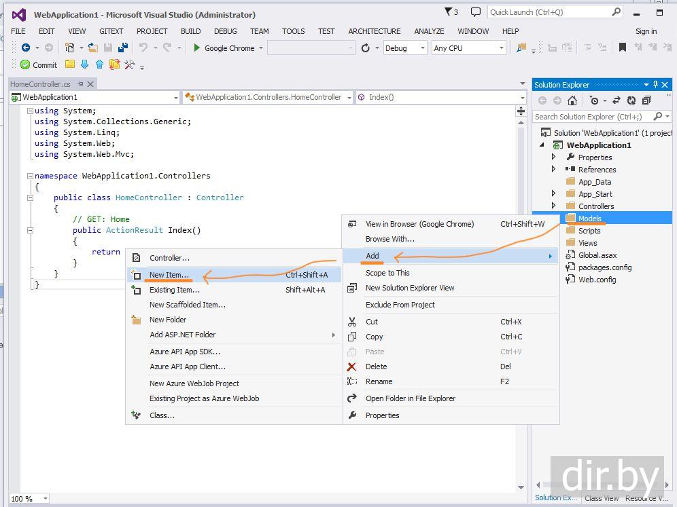Collapse the HomeController class outlining box
Image resolution: width=677 pixels, height=507 pixels.
point(30,198)
